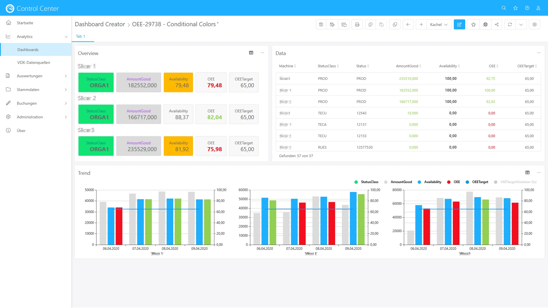Share the dashboard
Image resolution: width=548 pixels, height=308 pixels.
pos(497,24)
